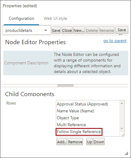Click the Remove button under Rows

pyautogui.click(x=75, y=141)
